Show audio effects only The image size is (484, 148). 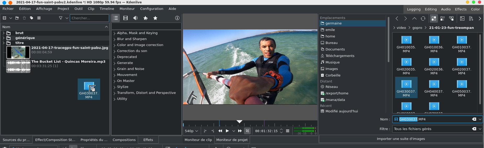(x=135, y=18)
